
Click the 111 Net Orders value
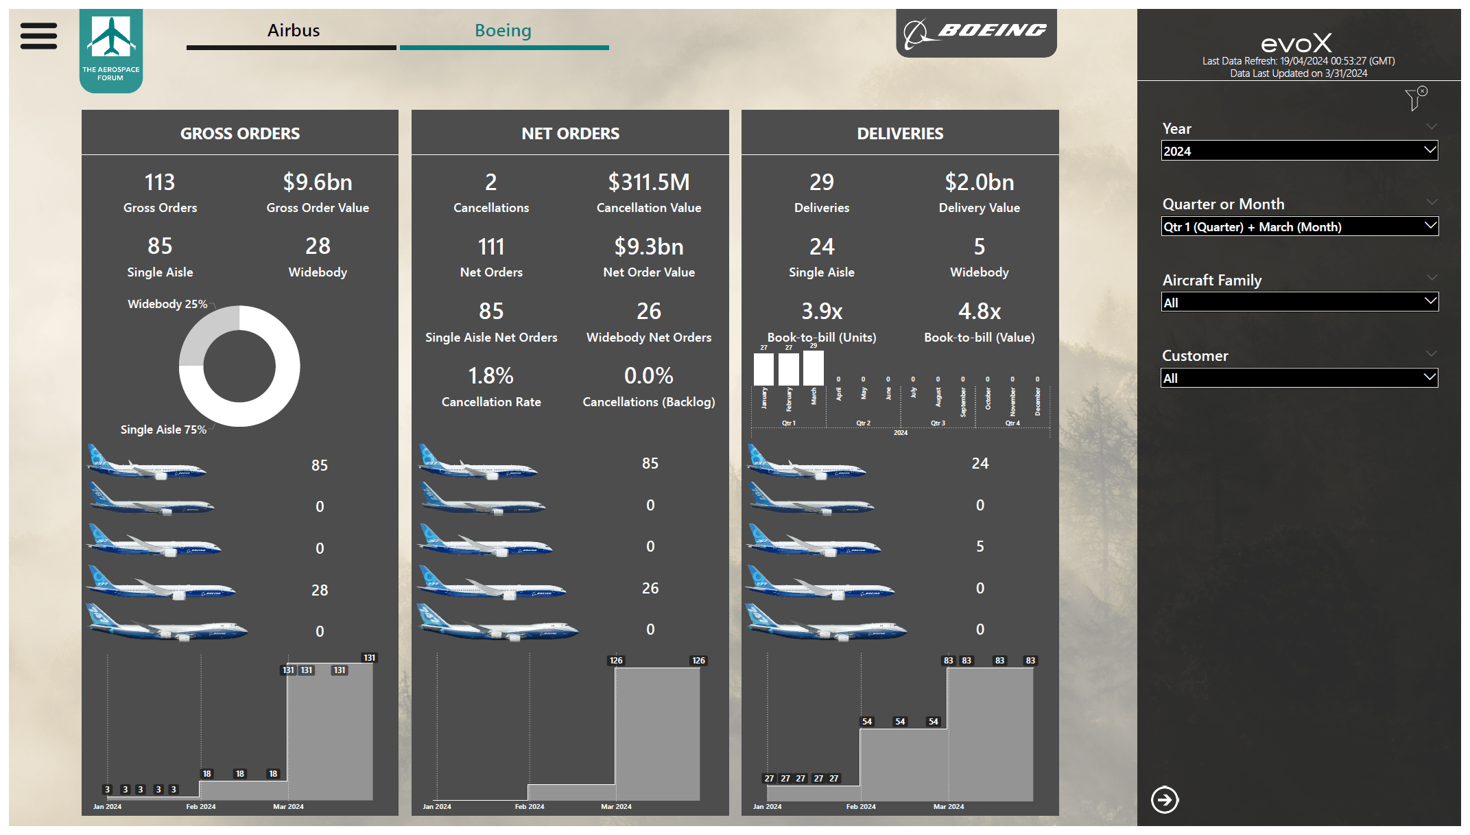click(x=491, y=247)
